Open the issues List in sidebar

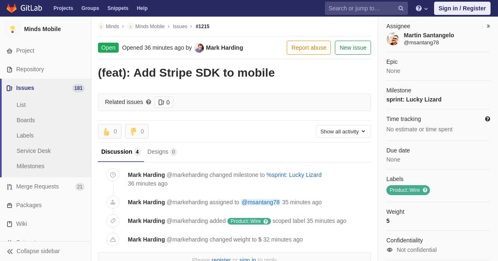(21, 105)
